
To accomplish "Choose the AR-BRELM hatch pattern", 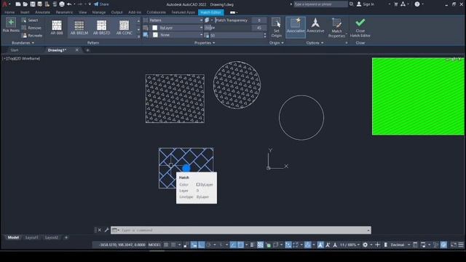I will click(79, 27).
